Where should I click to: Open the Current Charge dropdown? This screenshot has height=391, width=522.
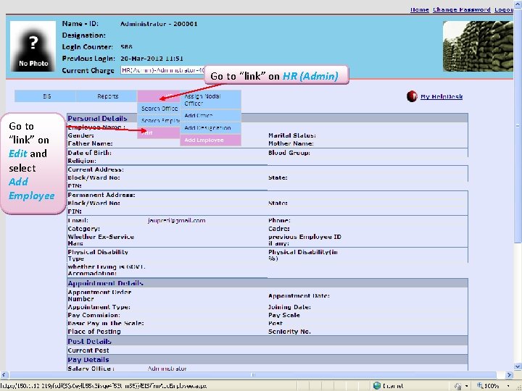click(162, 70)
